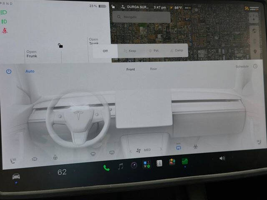Decrease fan speed with the left chevron
Viewport: 267px width, 200px height.
(x=131, y=151)
